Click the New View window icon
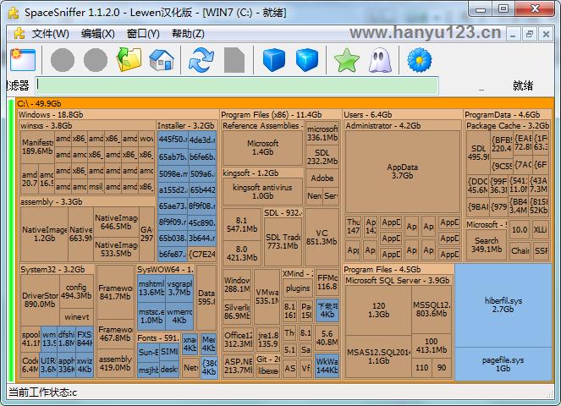The image size is (561, 406). pos(22,60)
